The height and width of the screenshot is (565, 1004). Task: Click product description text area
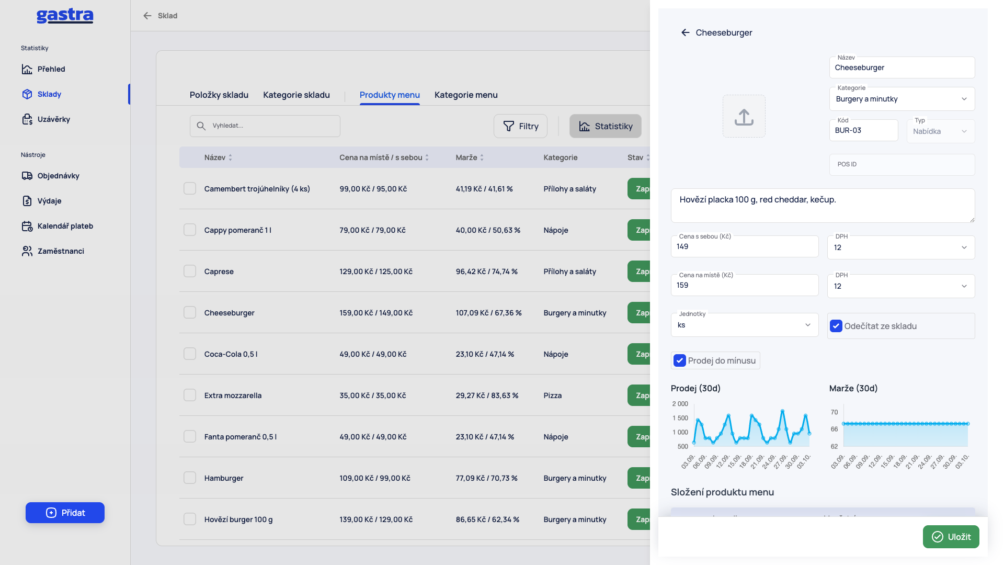click(x=823, y=205)
